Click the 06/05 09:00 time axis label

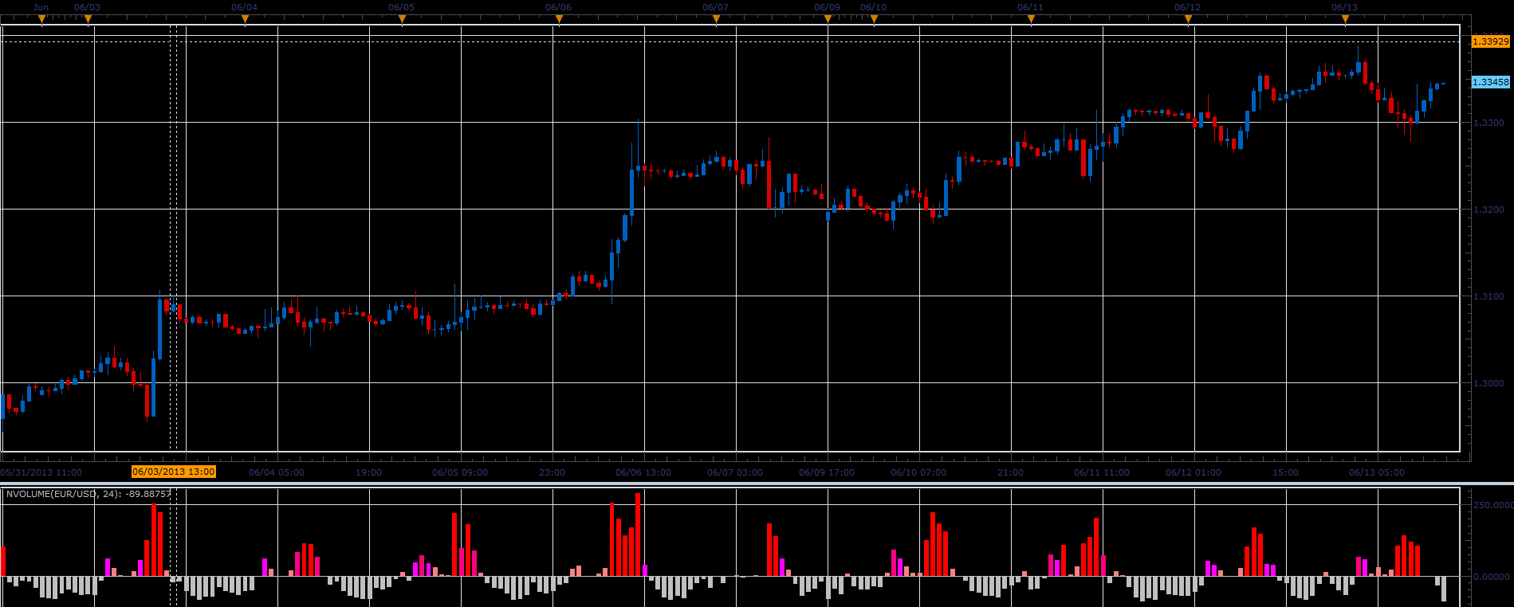pyautogui.click(x=460, y=472)
